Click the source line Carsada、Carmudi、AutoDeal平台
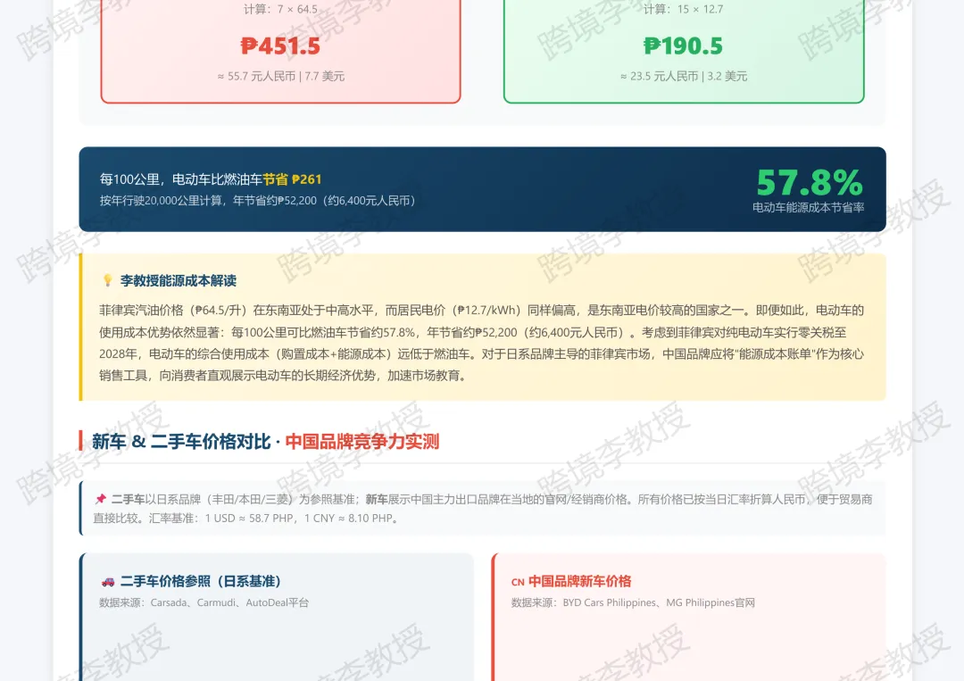964x681 pixels. click(204, 603)
